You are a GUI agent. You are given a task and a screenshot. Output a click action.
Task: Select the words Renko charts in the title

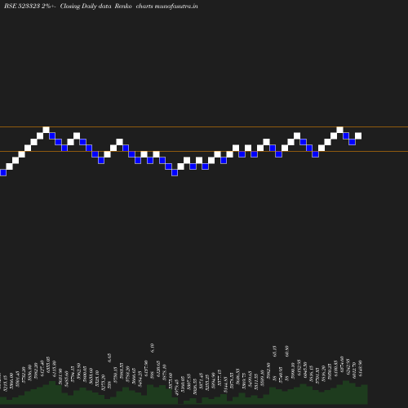[134, 6]
